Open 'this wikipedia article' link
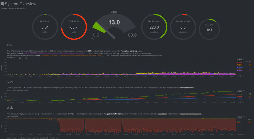The width and height of the screenshot is (254, 139). click(186, 88)
